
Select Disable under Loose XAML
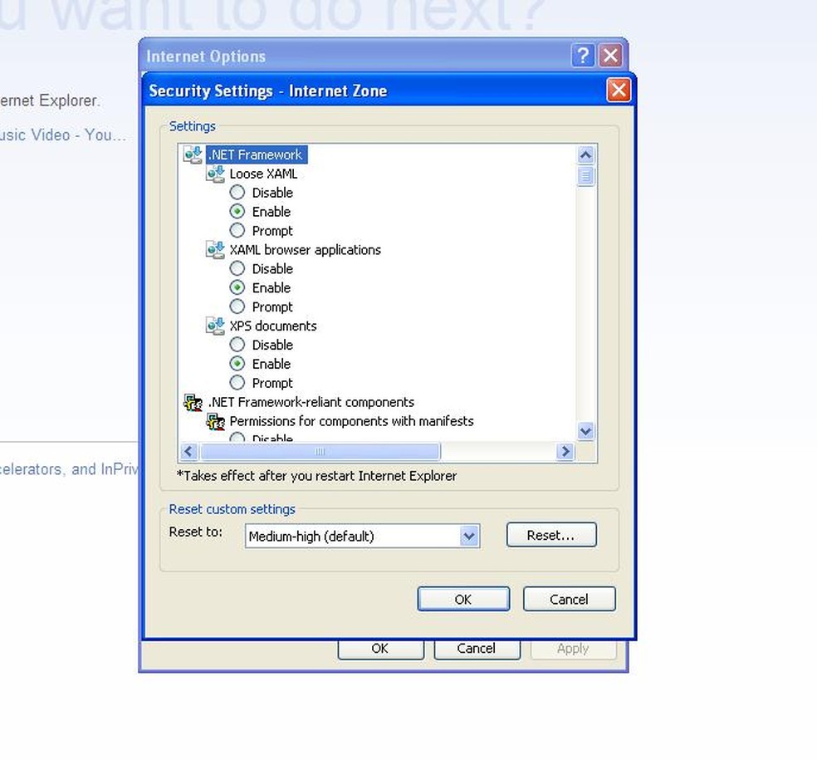tap(237, 193)
